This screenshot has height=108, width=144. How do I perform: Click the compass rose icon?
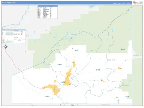5,47
